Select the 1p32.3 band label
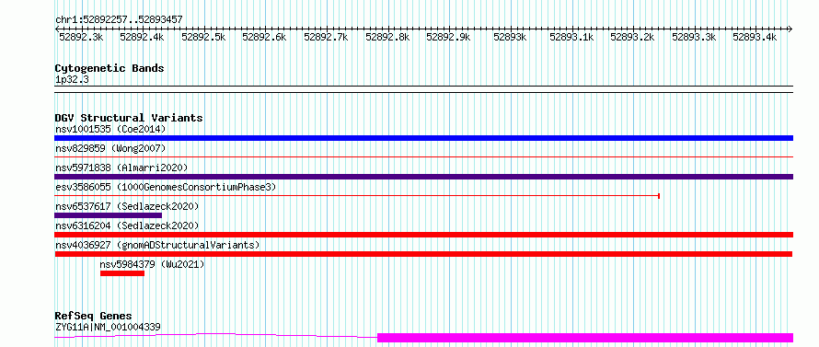 coord(72,80)
